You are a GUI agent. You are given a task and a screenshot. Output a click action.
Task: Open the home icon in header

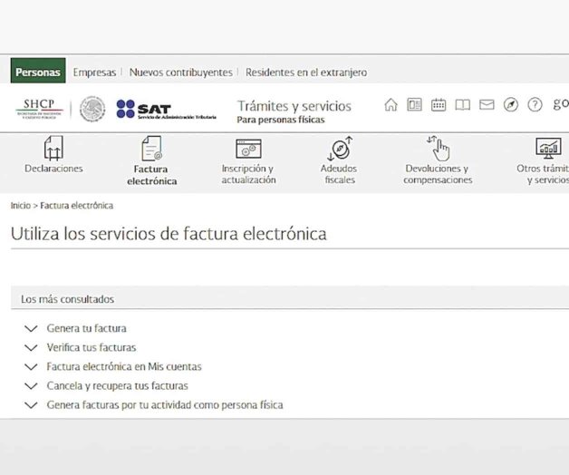[x=391, y=105]
